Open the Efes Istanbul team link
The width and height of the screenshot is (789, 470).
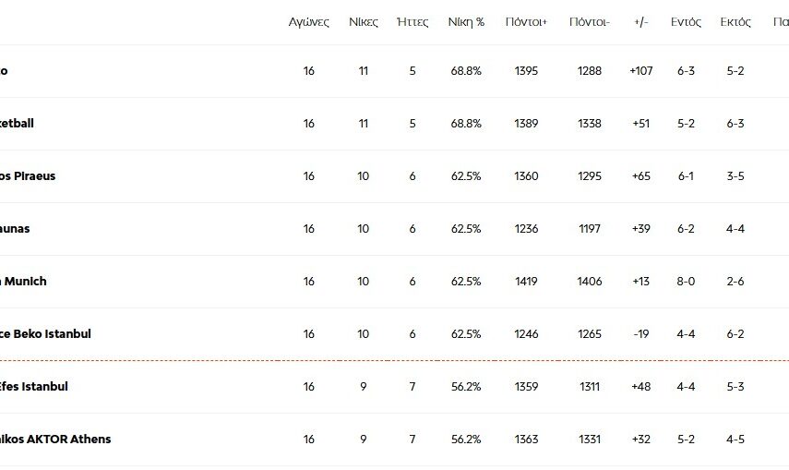[34, 387]
